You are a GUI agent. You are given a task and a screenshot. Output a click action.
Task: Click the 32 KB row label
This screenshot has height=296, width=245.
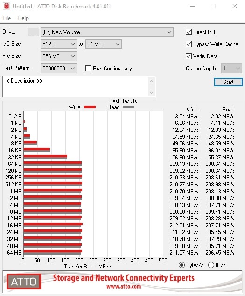(x=14, y=157)
